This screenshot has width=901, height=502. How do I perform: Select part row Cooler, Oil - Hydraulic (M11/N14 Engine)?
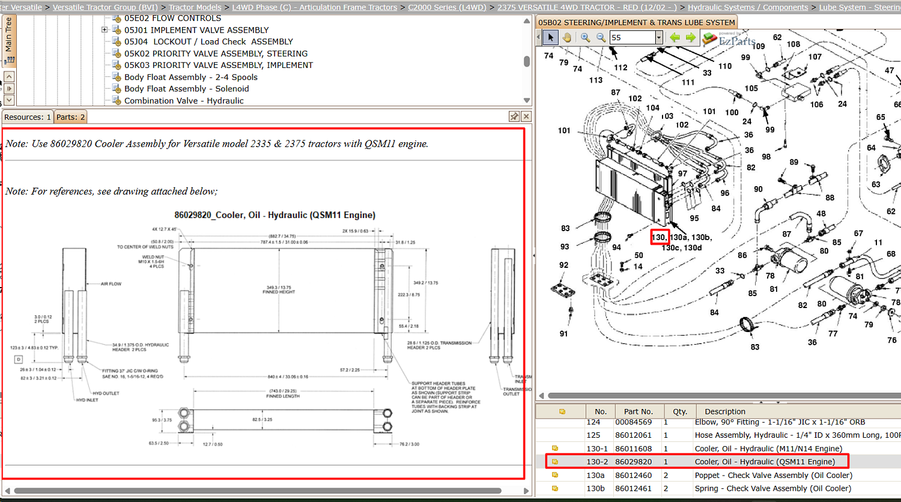(718, 449)
